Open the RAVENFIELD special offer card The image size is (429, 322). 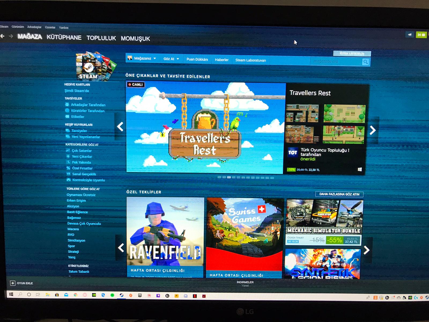[165, 237]
